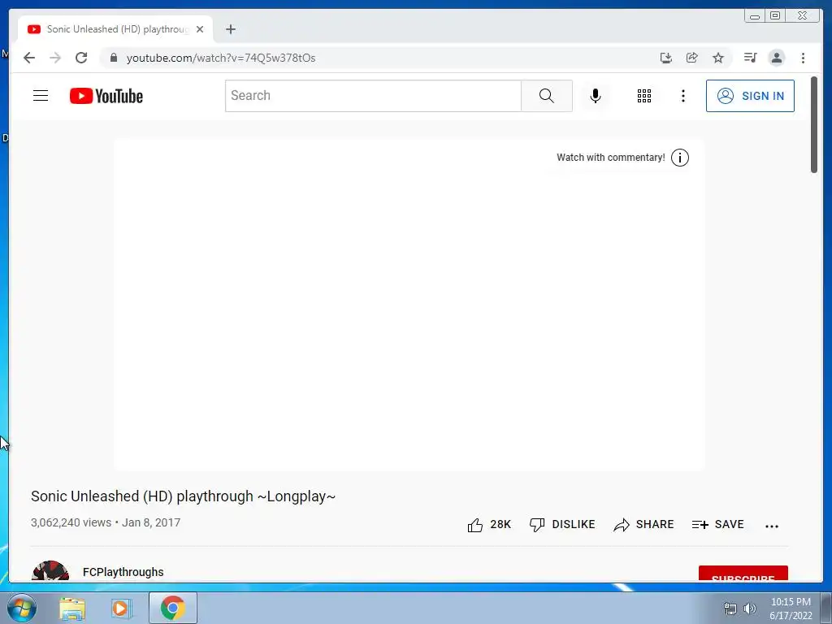Screen dimensions: 832x624
Task: Minimize the Chrome window
Action: 754,16
